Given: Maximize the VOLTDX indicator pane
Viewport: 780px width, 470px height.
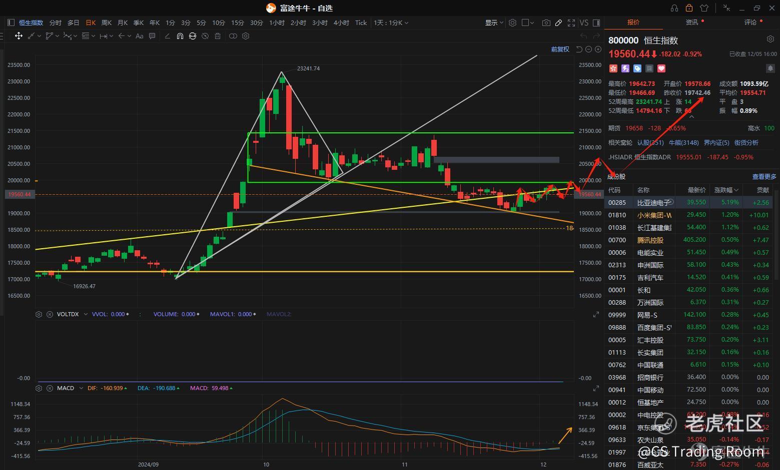Looking at the screenshot, I should pyautogui.click(x=596, y=314).
